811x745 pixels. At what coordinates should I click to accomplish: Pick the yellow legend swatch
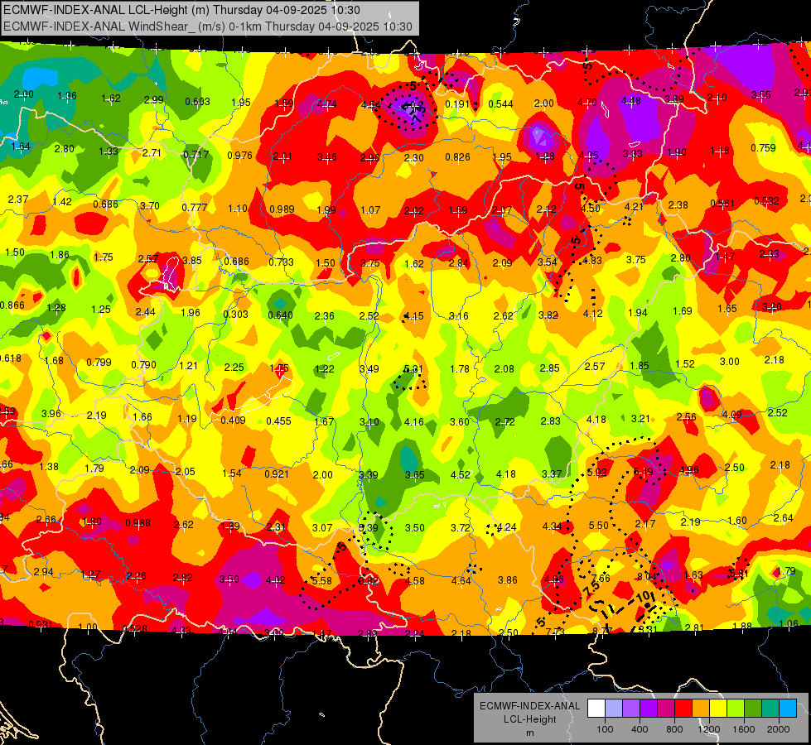tap(718, 708)
